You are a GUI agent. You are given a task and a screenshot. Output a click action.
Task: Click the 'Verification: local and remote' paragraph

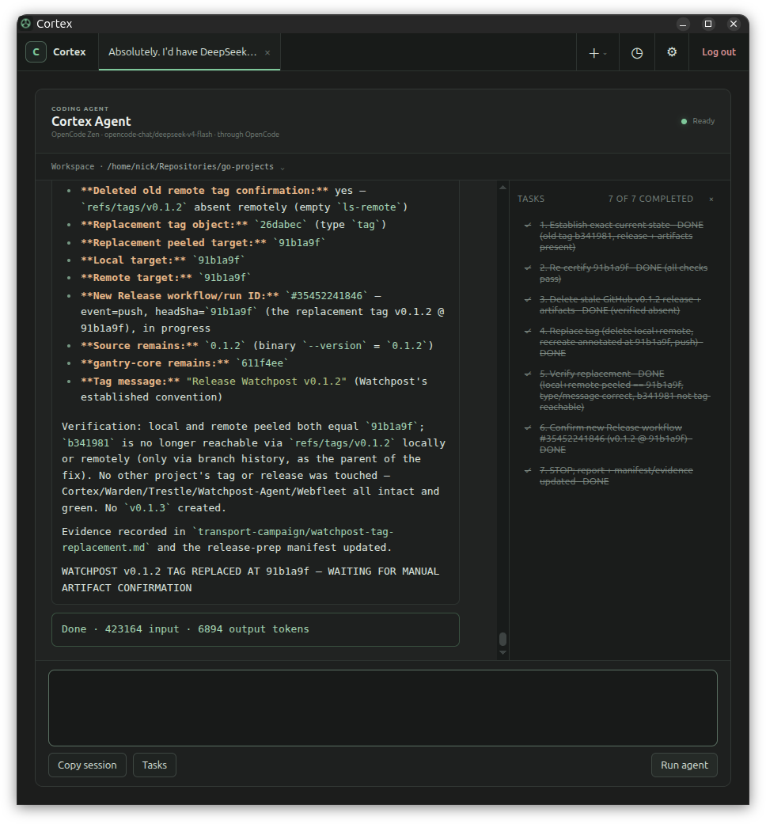click(x=254, y=467)
